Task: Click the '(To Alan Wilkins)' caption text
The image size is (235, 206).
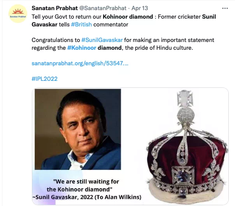Action: (118, 197)
